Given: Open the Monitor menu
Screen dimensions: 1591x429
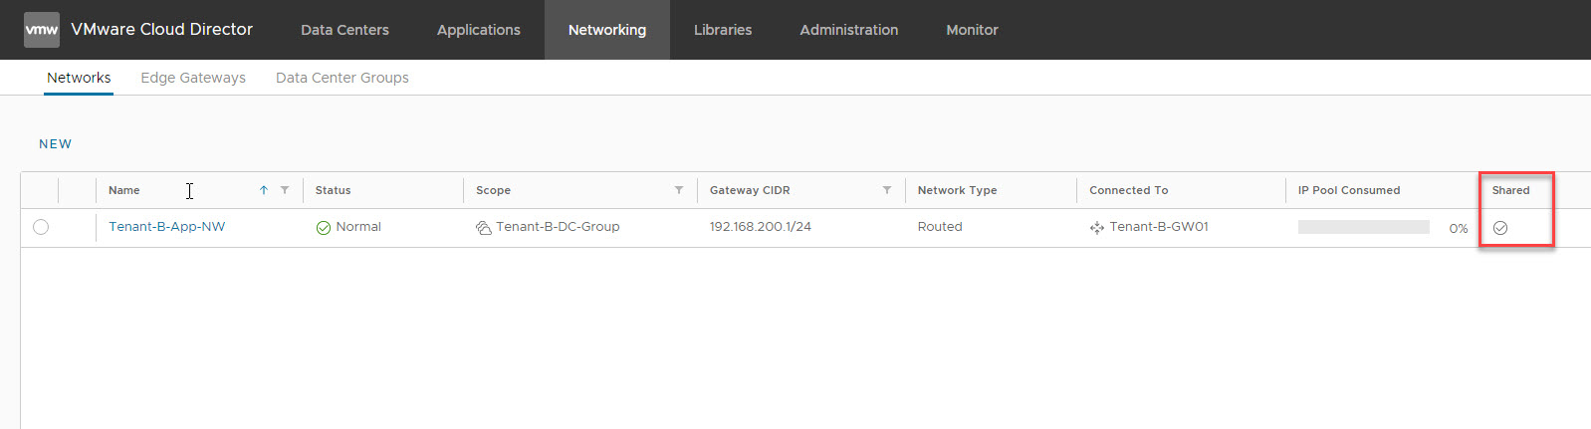Looking at the screenshot, I should pyautogui.click(x=972, y=30).
